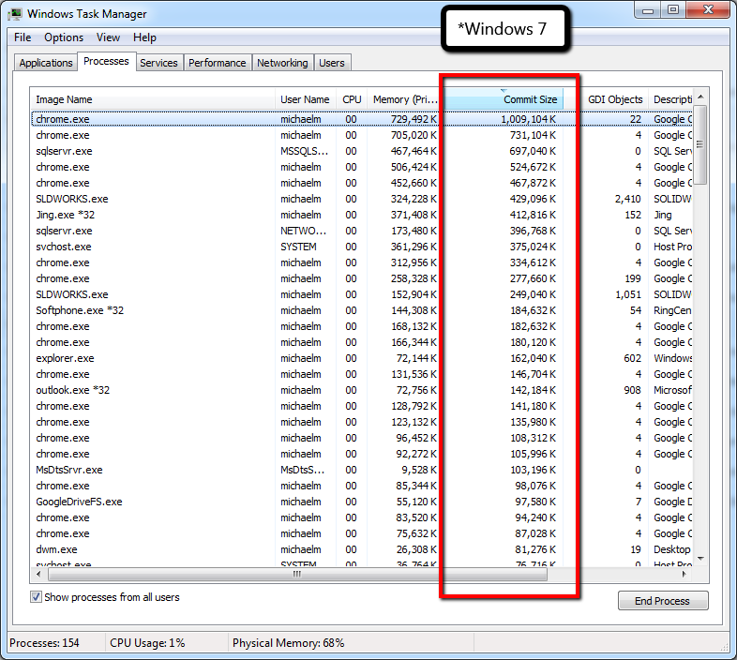Viewport: 737px width, 660px height.
Task: Click the 729,492 K memory cell
Action: coord(414,119)
